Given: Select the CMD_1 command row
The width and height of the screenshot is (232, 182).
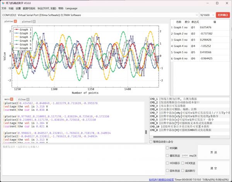Looking at the screenshot, I should point(189,99).
